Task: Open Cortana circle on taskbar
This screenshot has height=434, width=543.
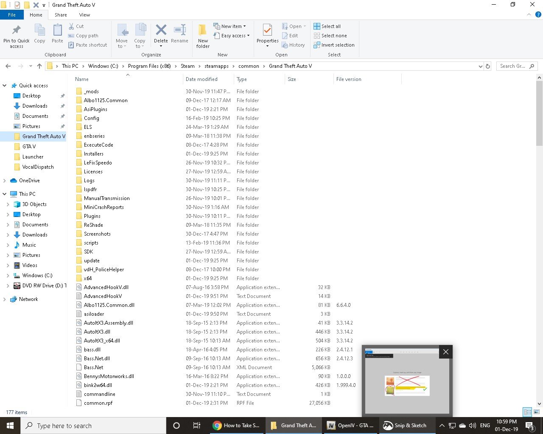Action: click(x=176, y=426)
